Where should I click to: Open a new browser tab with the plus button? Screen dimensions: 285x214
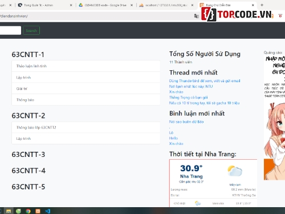262,5
